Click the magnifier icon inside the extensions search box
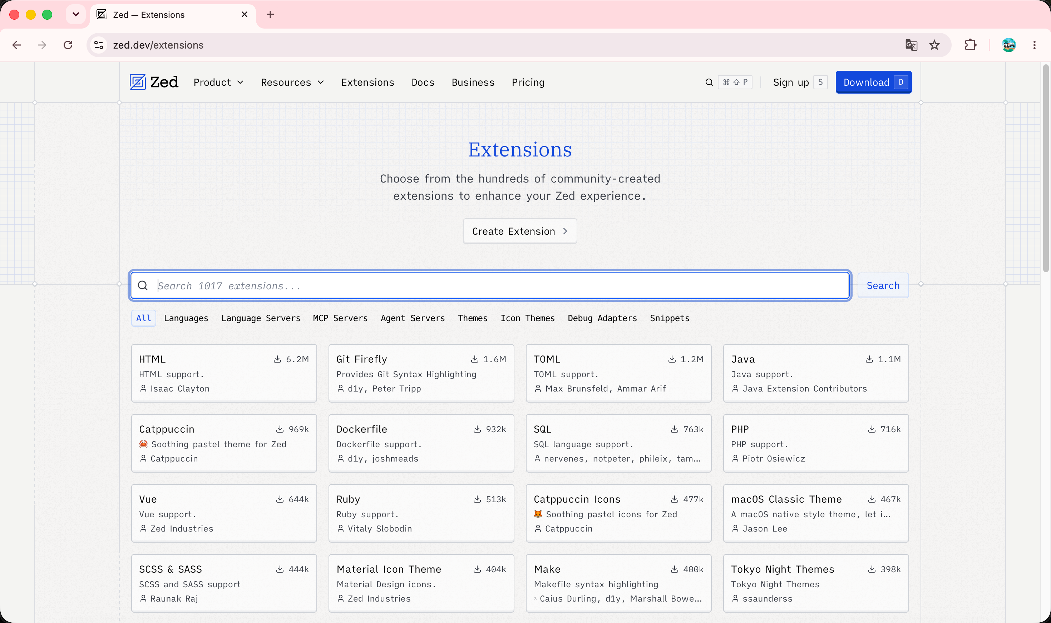The image size is (1051, 623). (143, 285)
